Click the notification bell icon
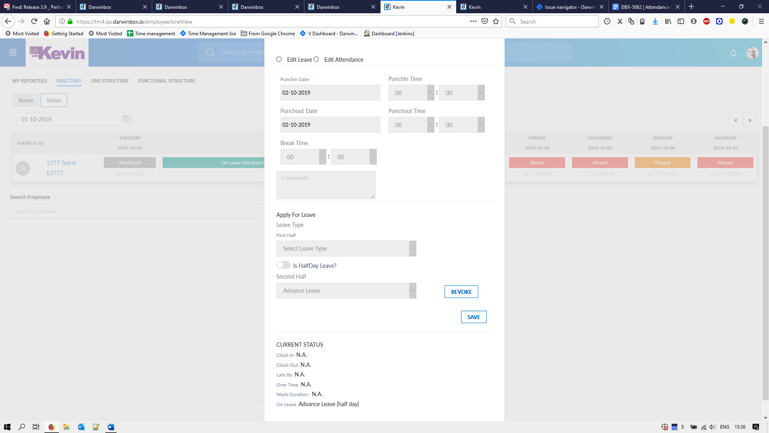The height and width of the screenshot is (433, 769). [x=733, y=53]
